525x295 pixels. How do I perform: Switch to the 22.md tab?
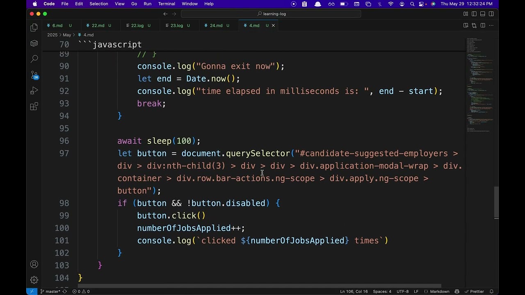click(101, 25)
